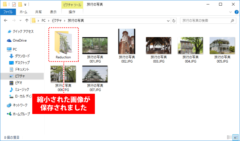The width and height of the screenshot is (240, 141).
Task: Go back with the left arrow
Action: point(6,21)
